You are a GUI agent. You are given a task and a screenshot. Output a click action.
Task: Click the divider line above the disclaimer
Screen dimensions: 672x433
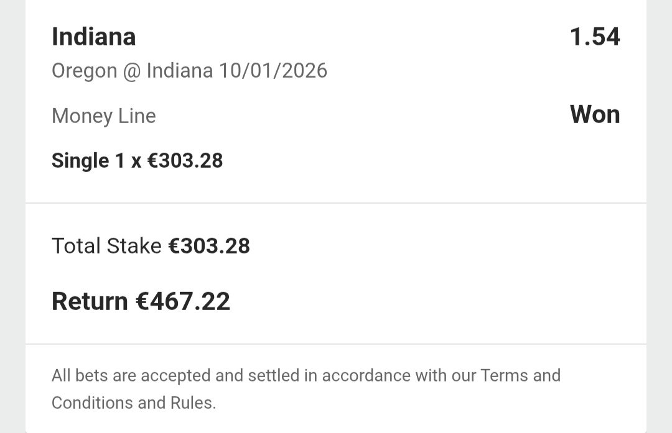pos(336,344)
